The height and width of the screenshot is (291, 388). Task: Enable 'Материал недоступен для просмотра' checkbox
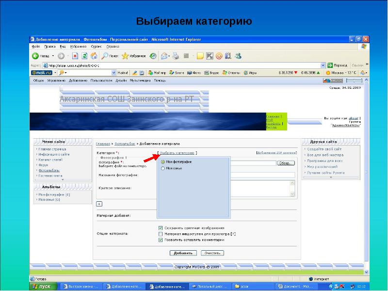click(x=161, y=233)
